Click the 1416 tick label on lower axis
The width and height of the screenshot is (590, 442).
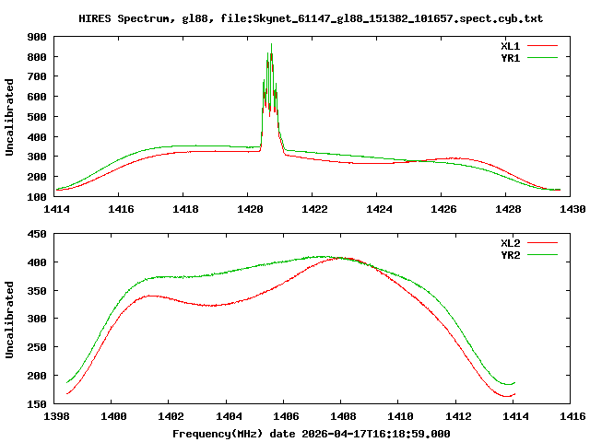click(x=572, y=416)
